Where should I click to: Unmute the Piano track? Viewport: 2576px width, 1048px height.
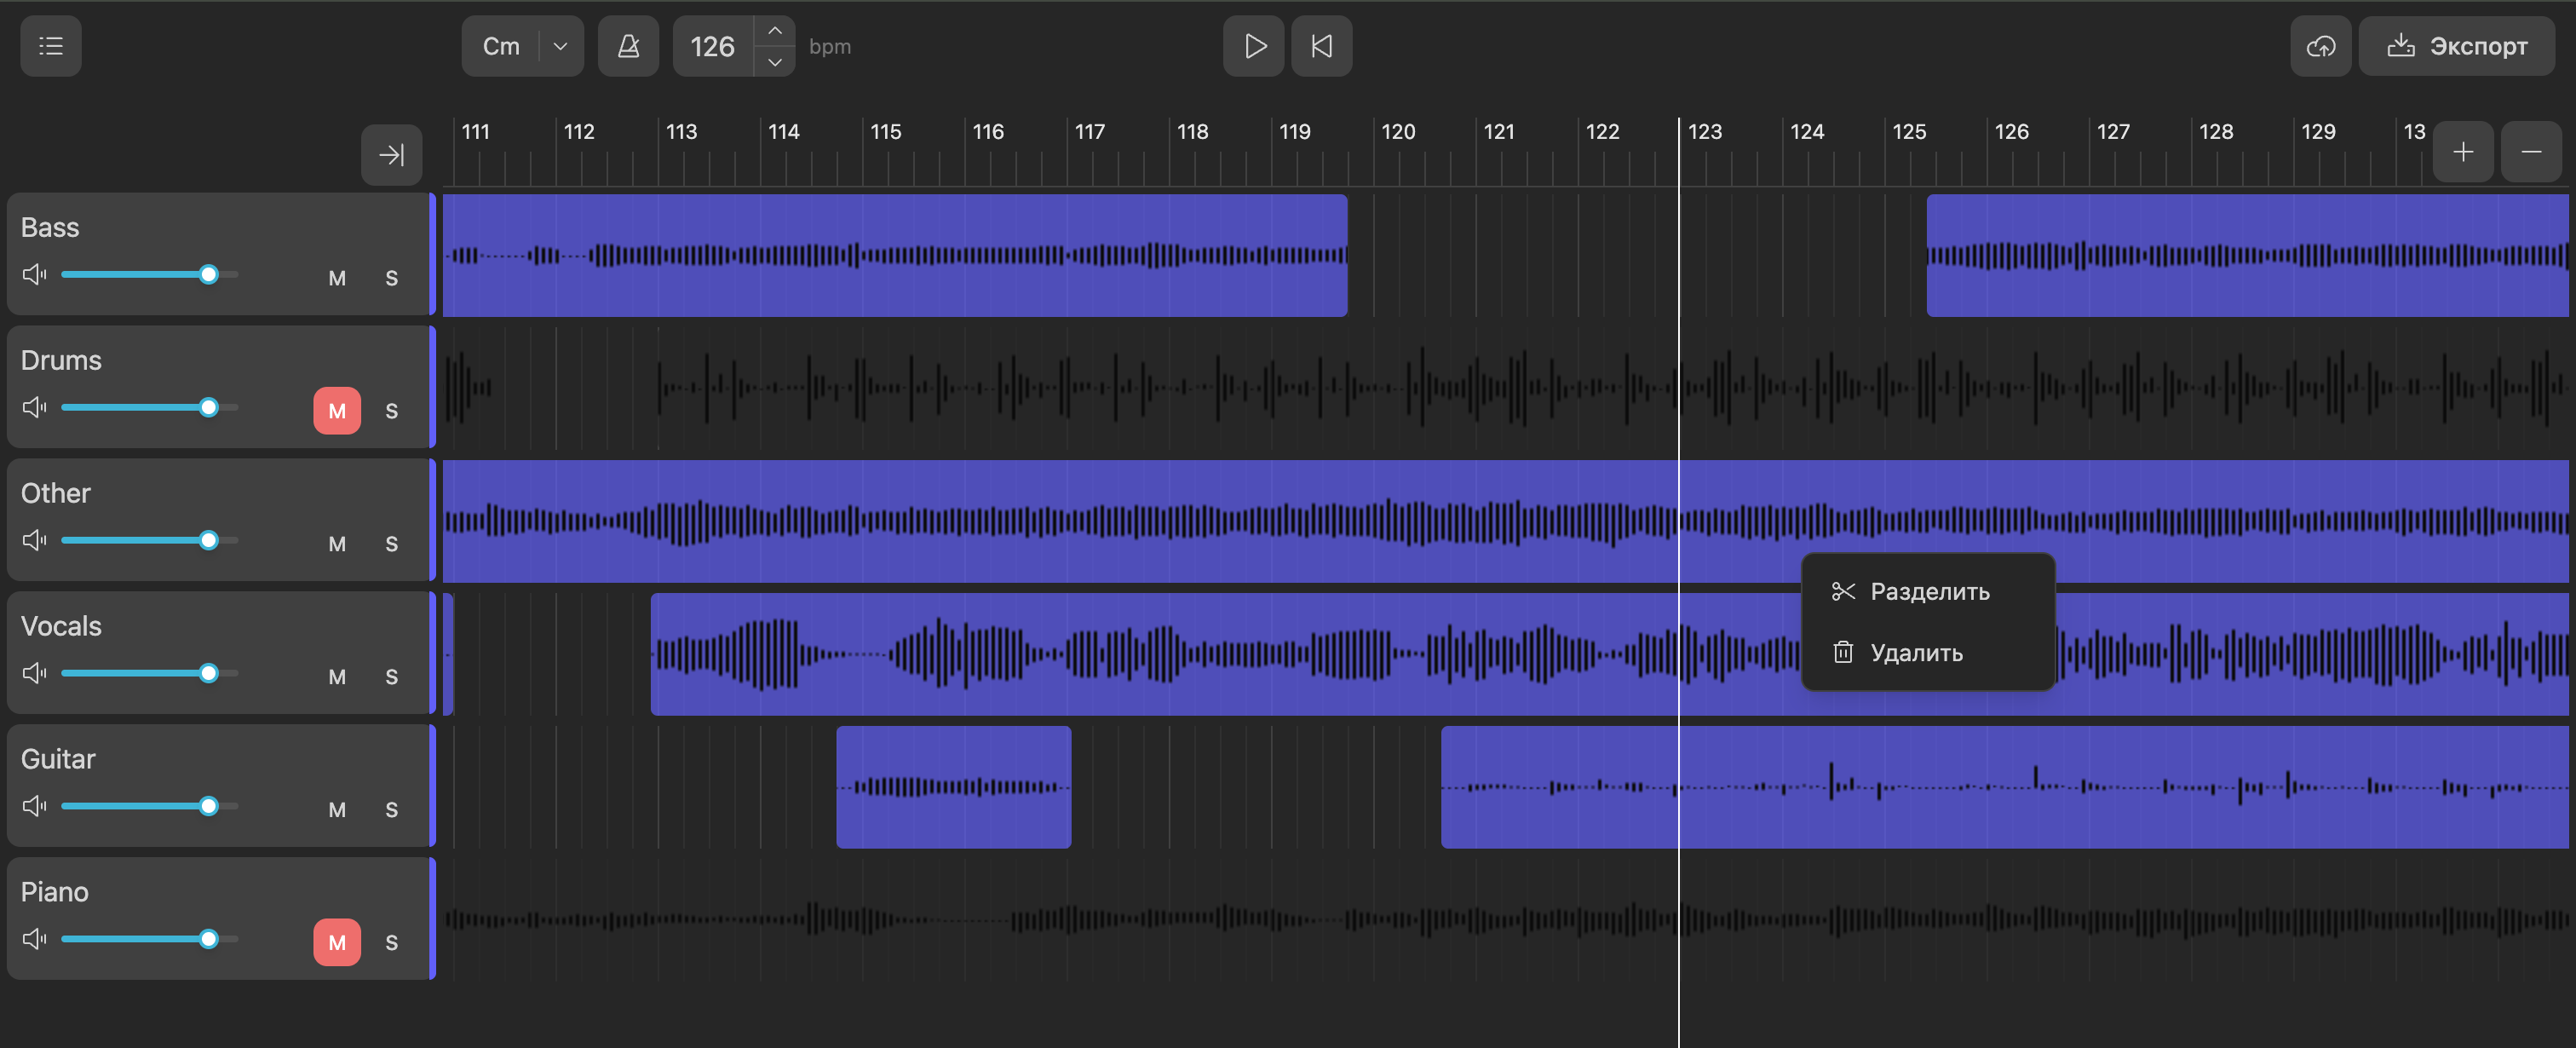click(x=337, y=942)
